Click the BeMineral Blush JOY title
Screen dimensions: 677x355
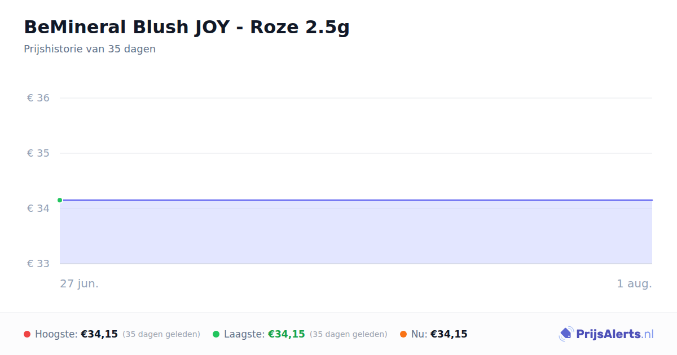tap(187, 27)
